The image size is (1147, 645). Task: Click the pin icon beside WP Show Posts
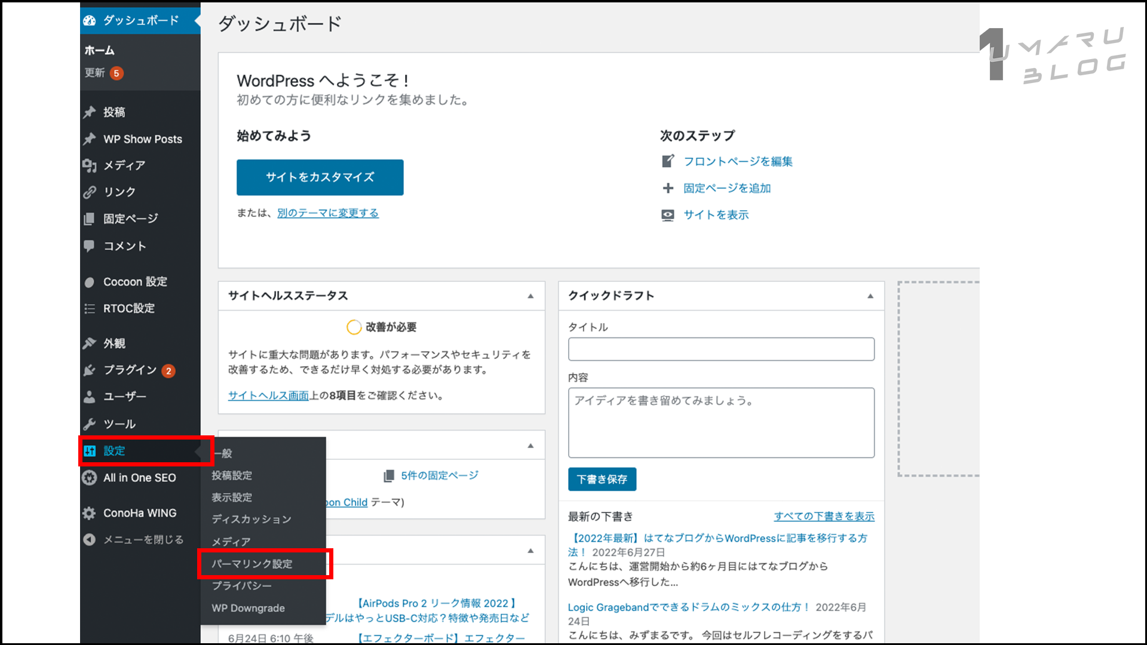click(x=90, y=139)
